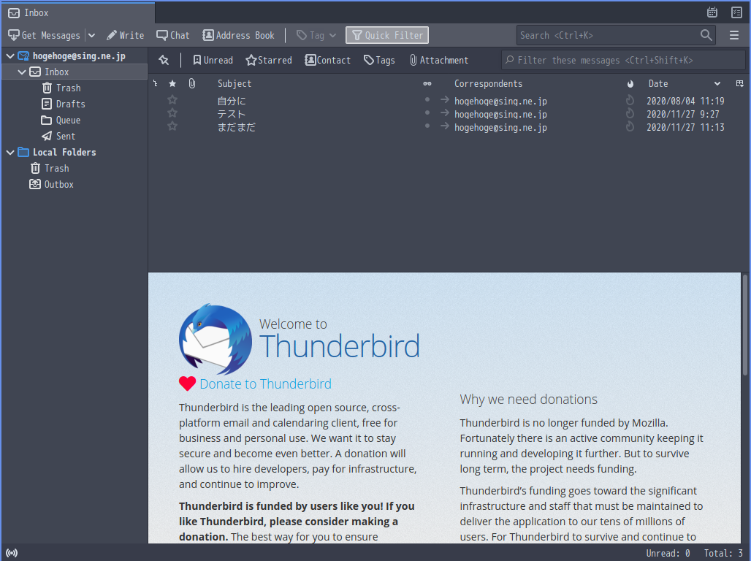Viewport: 751px width, 561px height.
Task: Open column picker icon
Action: point(739,84)
